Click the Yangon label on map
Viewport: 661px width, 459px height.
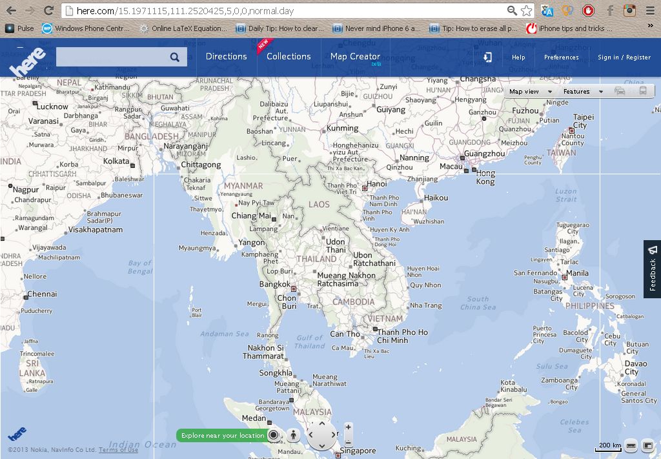click(x=251, y=242)
